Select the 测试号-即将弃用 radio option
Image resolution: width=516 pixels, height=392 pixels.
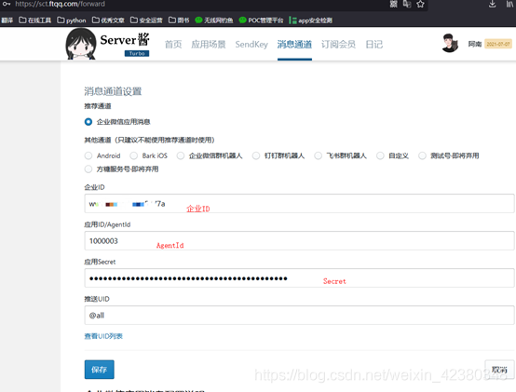(422, 155)
